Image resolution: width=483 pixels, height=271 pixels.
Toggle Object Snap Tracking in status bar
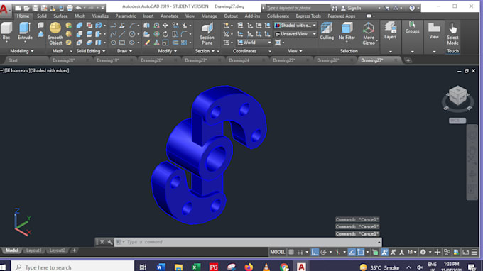tap(352, 253)
